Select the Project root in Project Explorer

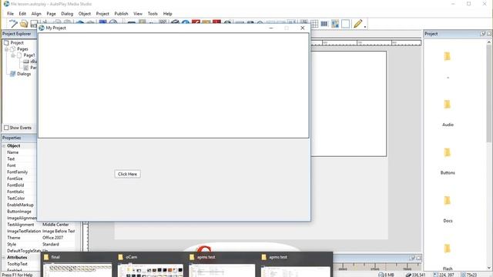tap(17, 43)
